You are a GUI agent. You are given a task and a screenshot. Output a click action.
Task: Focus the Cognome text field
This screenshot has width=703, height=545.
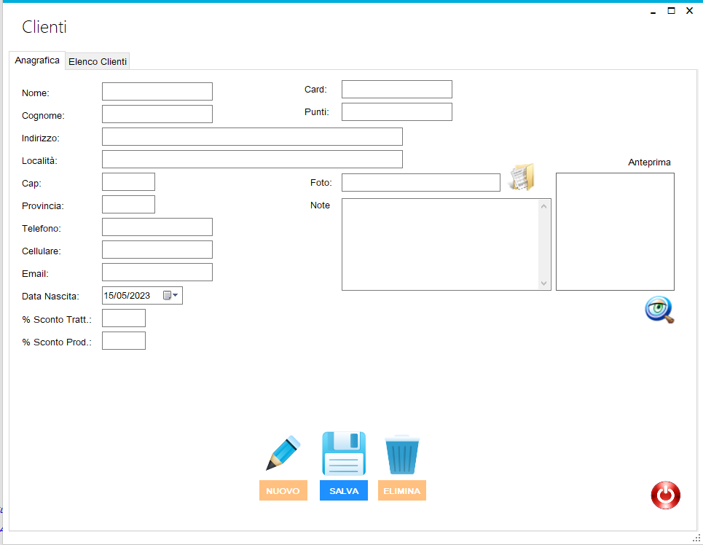tap(157, 114)
